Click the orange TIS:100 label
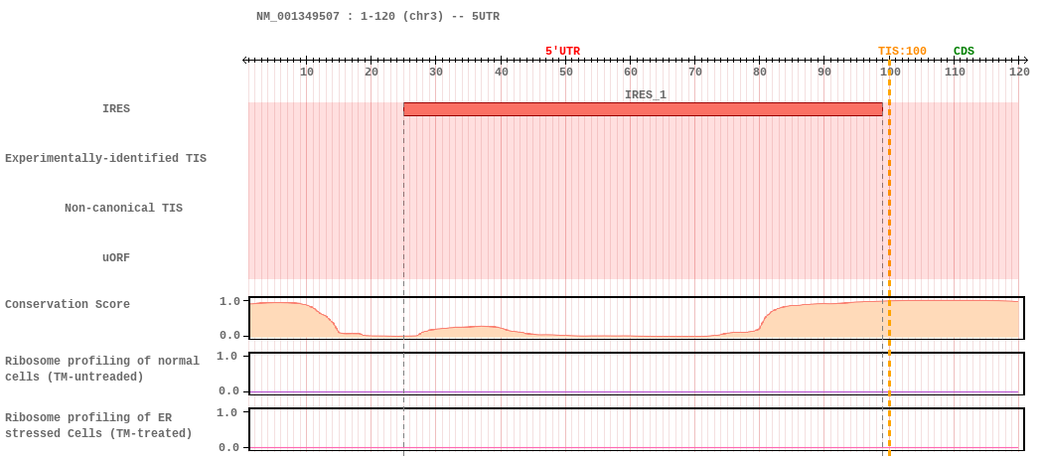 point(901,52)
